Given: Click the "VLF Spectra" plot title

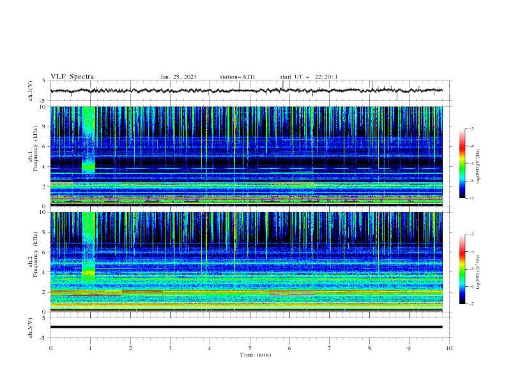Looking at the screenshot, I should [x=72, y=77].
